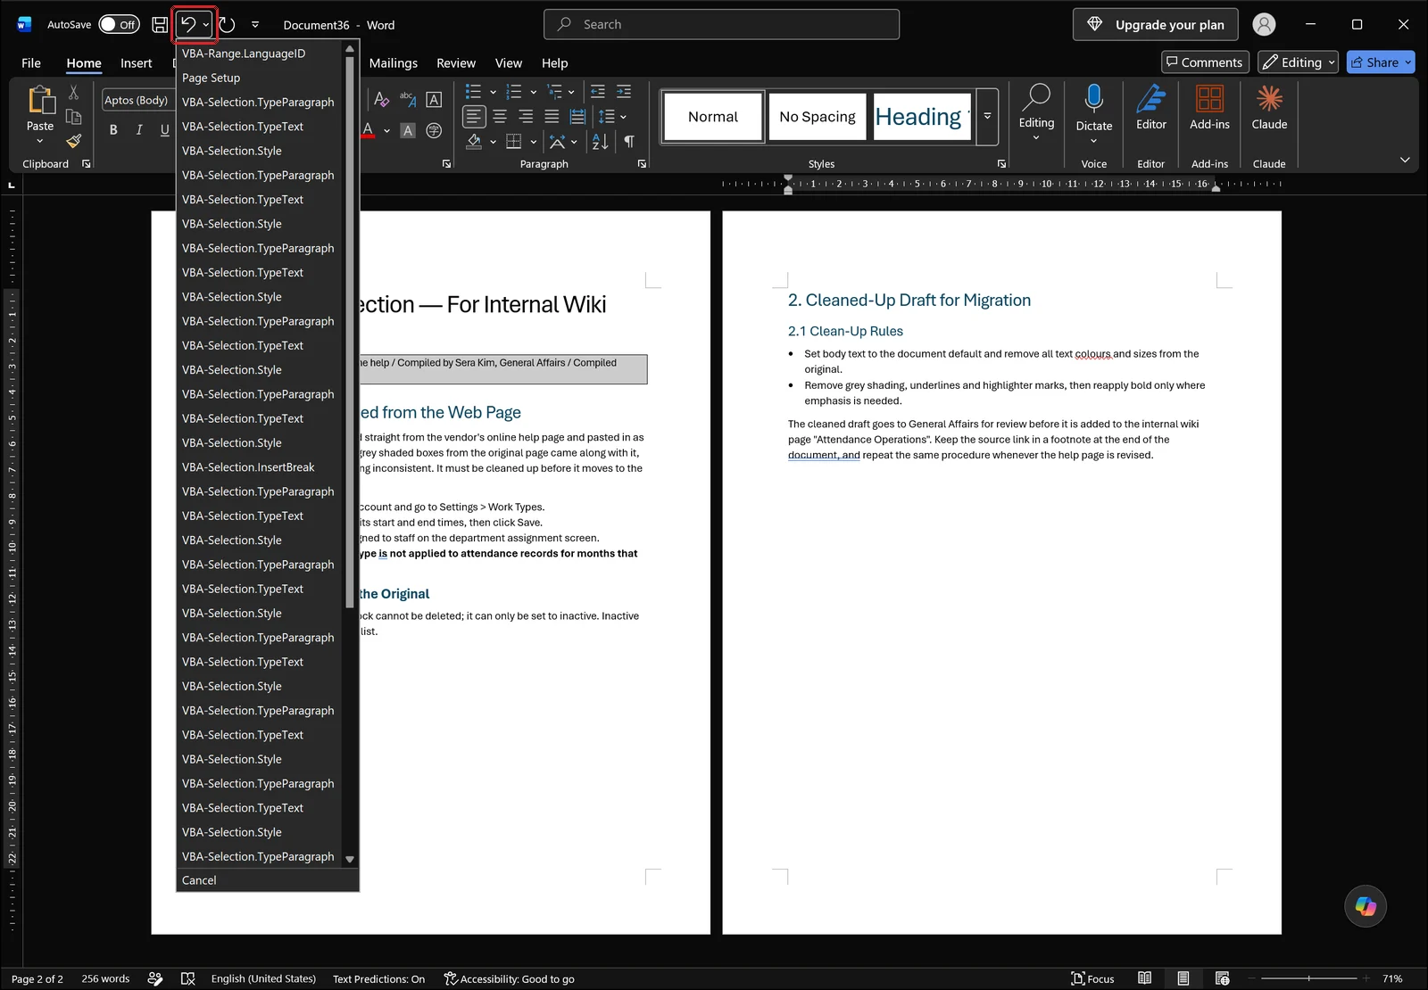Viewport: 1428px width, 990px height.
Task: Click Cancel in undo list
Action: pyautogui.click(x=268, y=880)
